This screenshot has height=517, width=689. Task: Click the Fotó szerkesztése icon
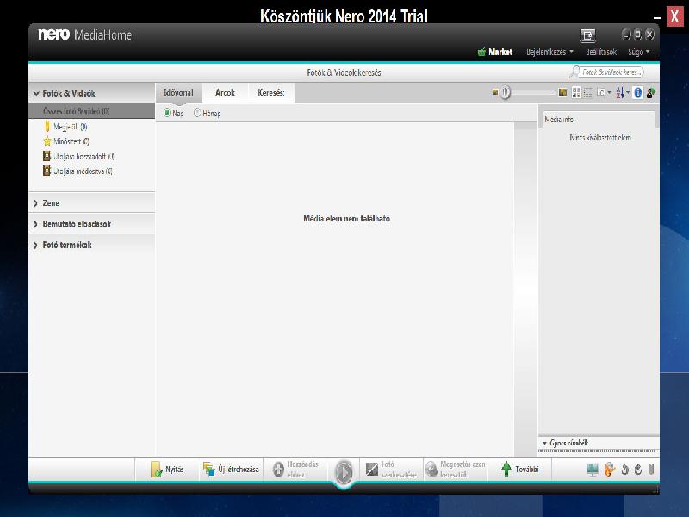coord(372,470)
